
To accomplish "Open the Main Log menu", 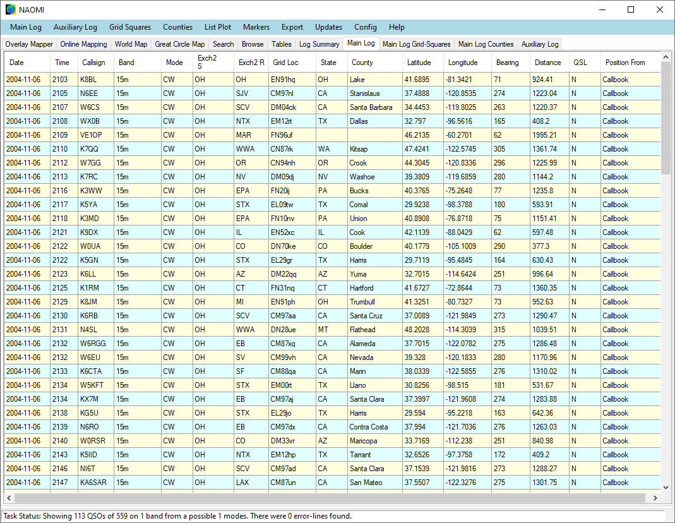I will tap(26, 27).
